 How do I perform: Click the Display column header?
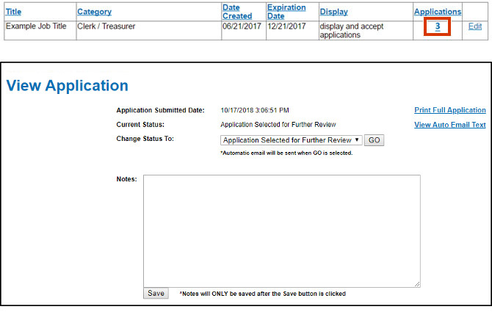(333, 12)
